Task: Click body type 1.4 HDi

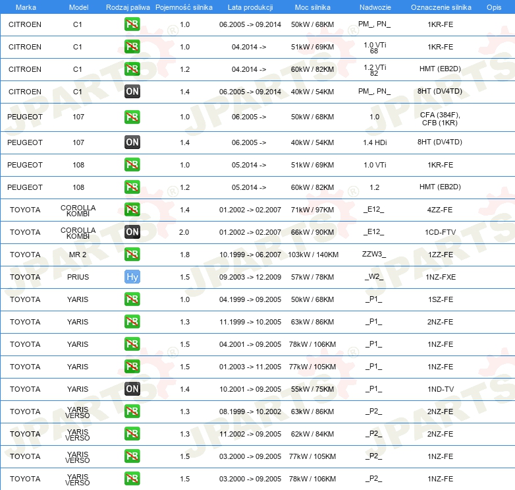Action: (375, 142)
